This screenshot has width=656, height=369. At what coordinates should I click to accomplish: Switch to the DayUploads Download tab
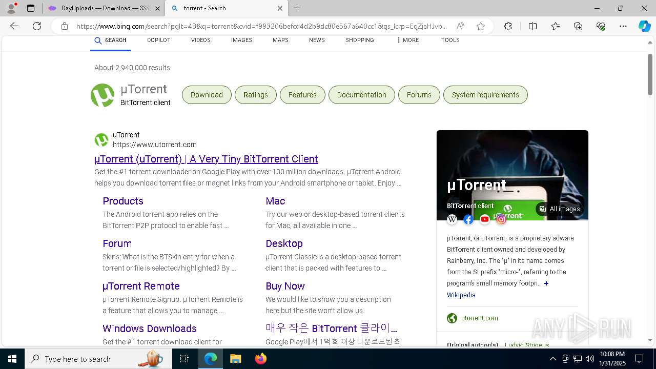click(x=104, y=8)
